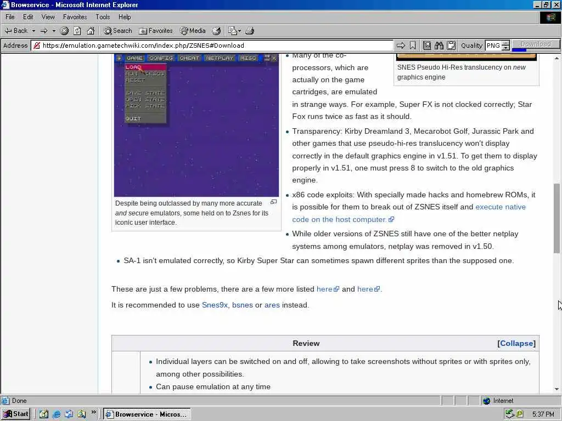Image resolution: width=562 pixels, height=421 pixels.
Task: Click the blue download progress bar
Action: (519, 50)
